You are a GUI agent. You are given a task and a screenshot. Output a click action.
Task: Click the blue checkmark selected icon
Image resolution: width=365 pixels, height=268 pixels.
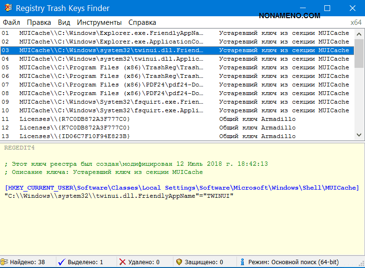61,262
